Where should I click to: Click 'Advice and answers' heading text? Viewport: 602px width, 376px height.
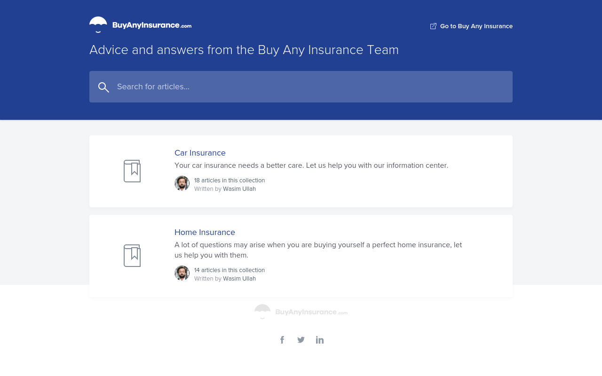click(x=244, y=50)
